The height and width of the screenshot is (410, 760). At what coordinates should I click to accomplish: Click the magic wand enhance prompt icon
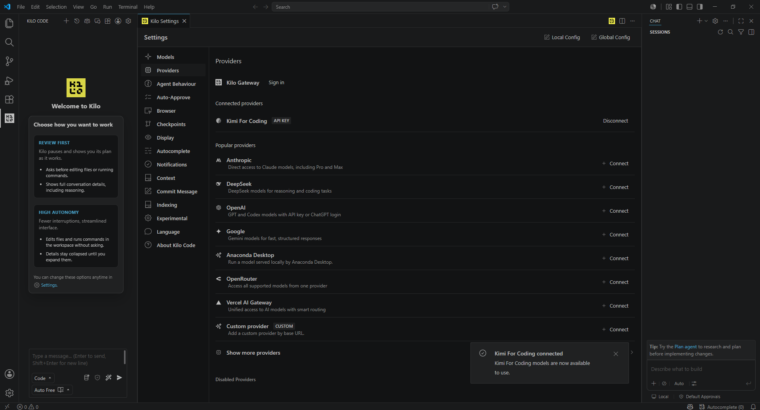[109, 378]
